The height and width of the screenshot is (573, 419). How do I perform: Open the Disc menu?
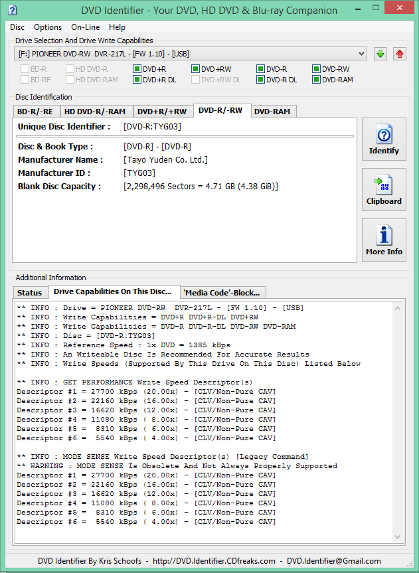[x=17, y=27]
